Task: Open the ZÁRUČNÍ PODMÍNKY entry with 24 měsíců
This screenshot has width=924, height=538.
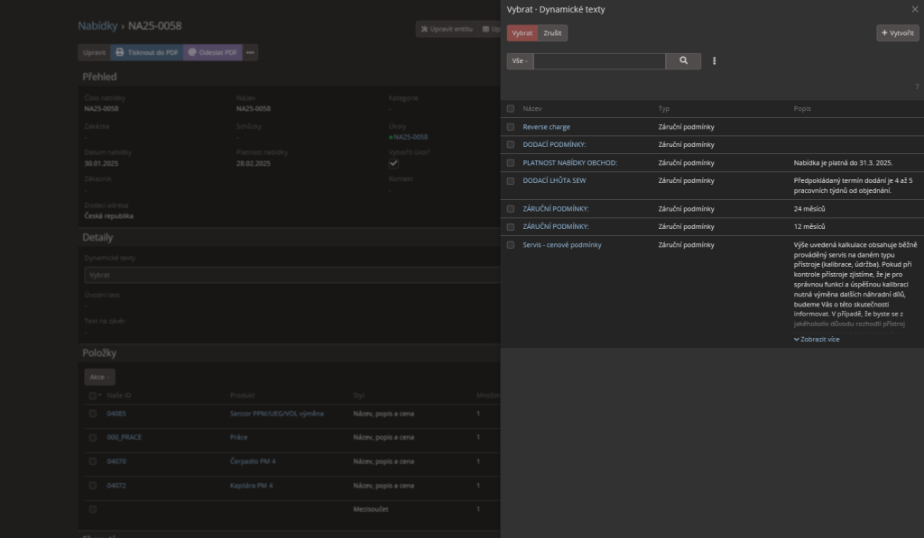Action: click(x=555, y=208)
